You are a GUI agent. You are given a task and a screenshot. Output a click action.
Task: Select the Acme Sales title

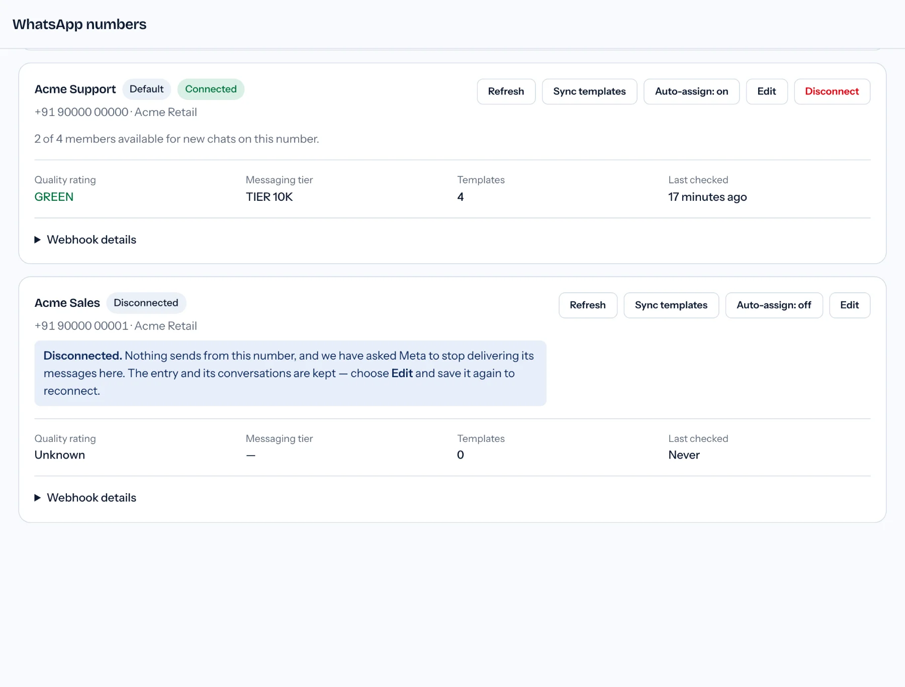(x=67, y=303)
